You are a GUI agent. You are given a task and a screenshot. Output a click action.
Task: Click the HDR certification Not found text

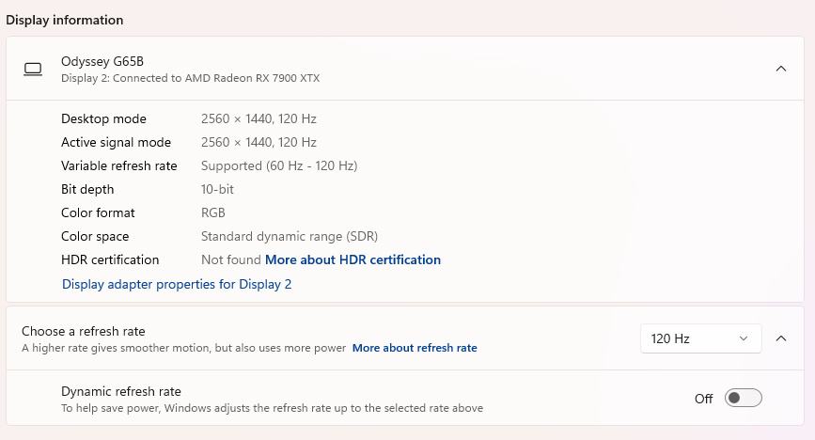tap(230, 259)
